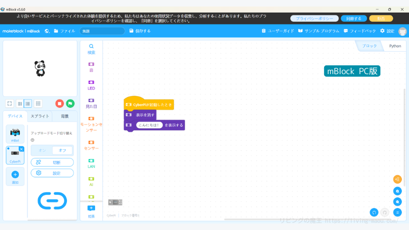Click 保存する to save project

[140, 31]
